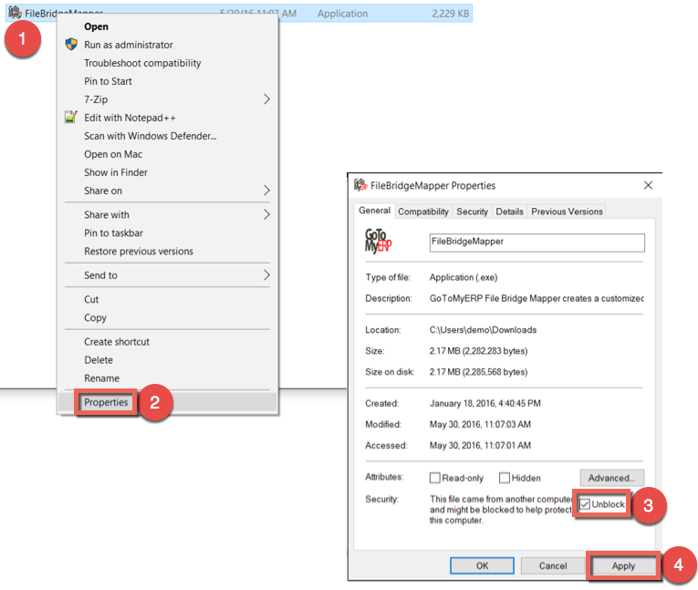This screenshot has height=590, width=698.
Task: Open the Advanced attributes dialog
Action: (611, 478)
